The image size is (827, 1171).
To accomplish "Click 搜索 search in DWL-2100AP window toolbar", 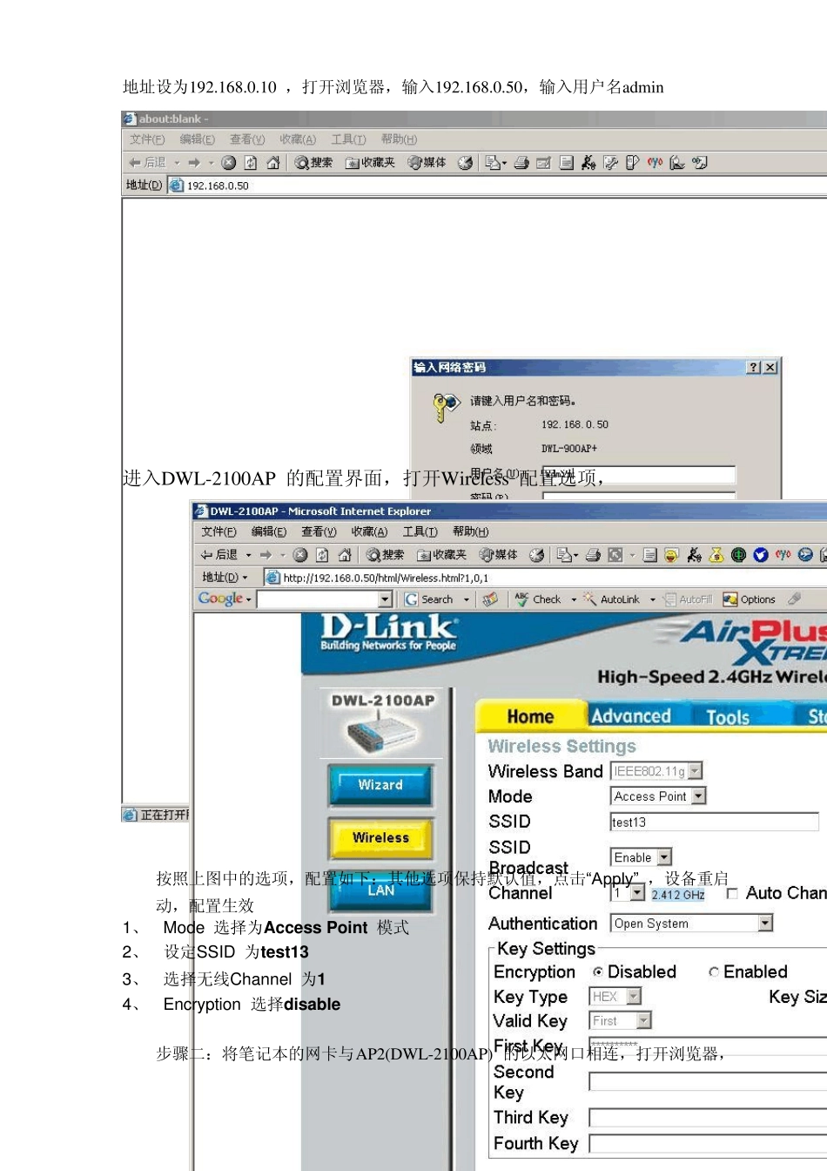I will (x=385, y=554).
